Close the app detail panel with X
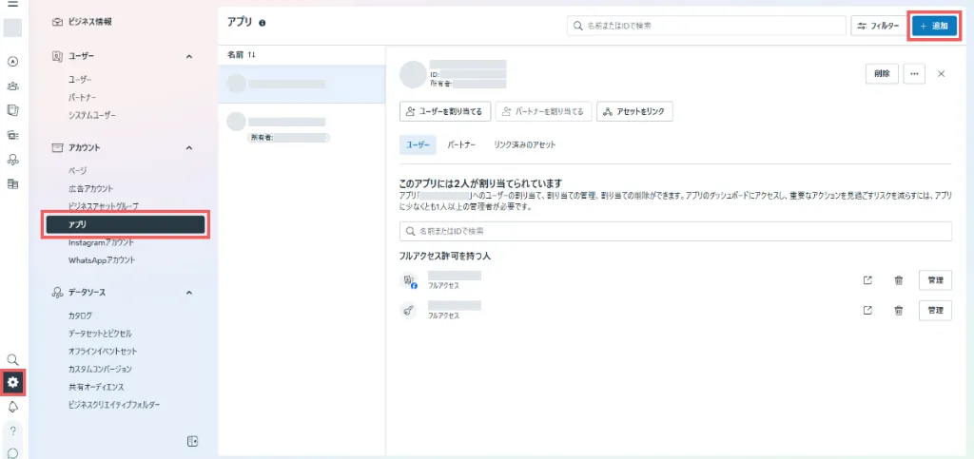 [x=942, y=74]
